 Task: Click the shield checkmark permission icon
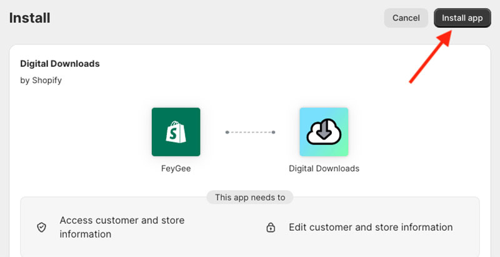42,228
